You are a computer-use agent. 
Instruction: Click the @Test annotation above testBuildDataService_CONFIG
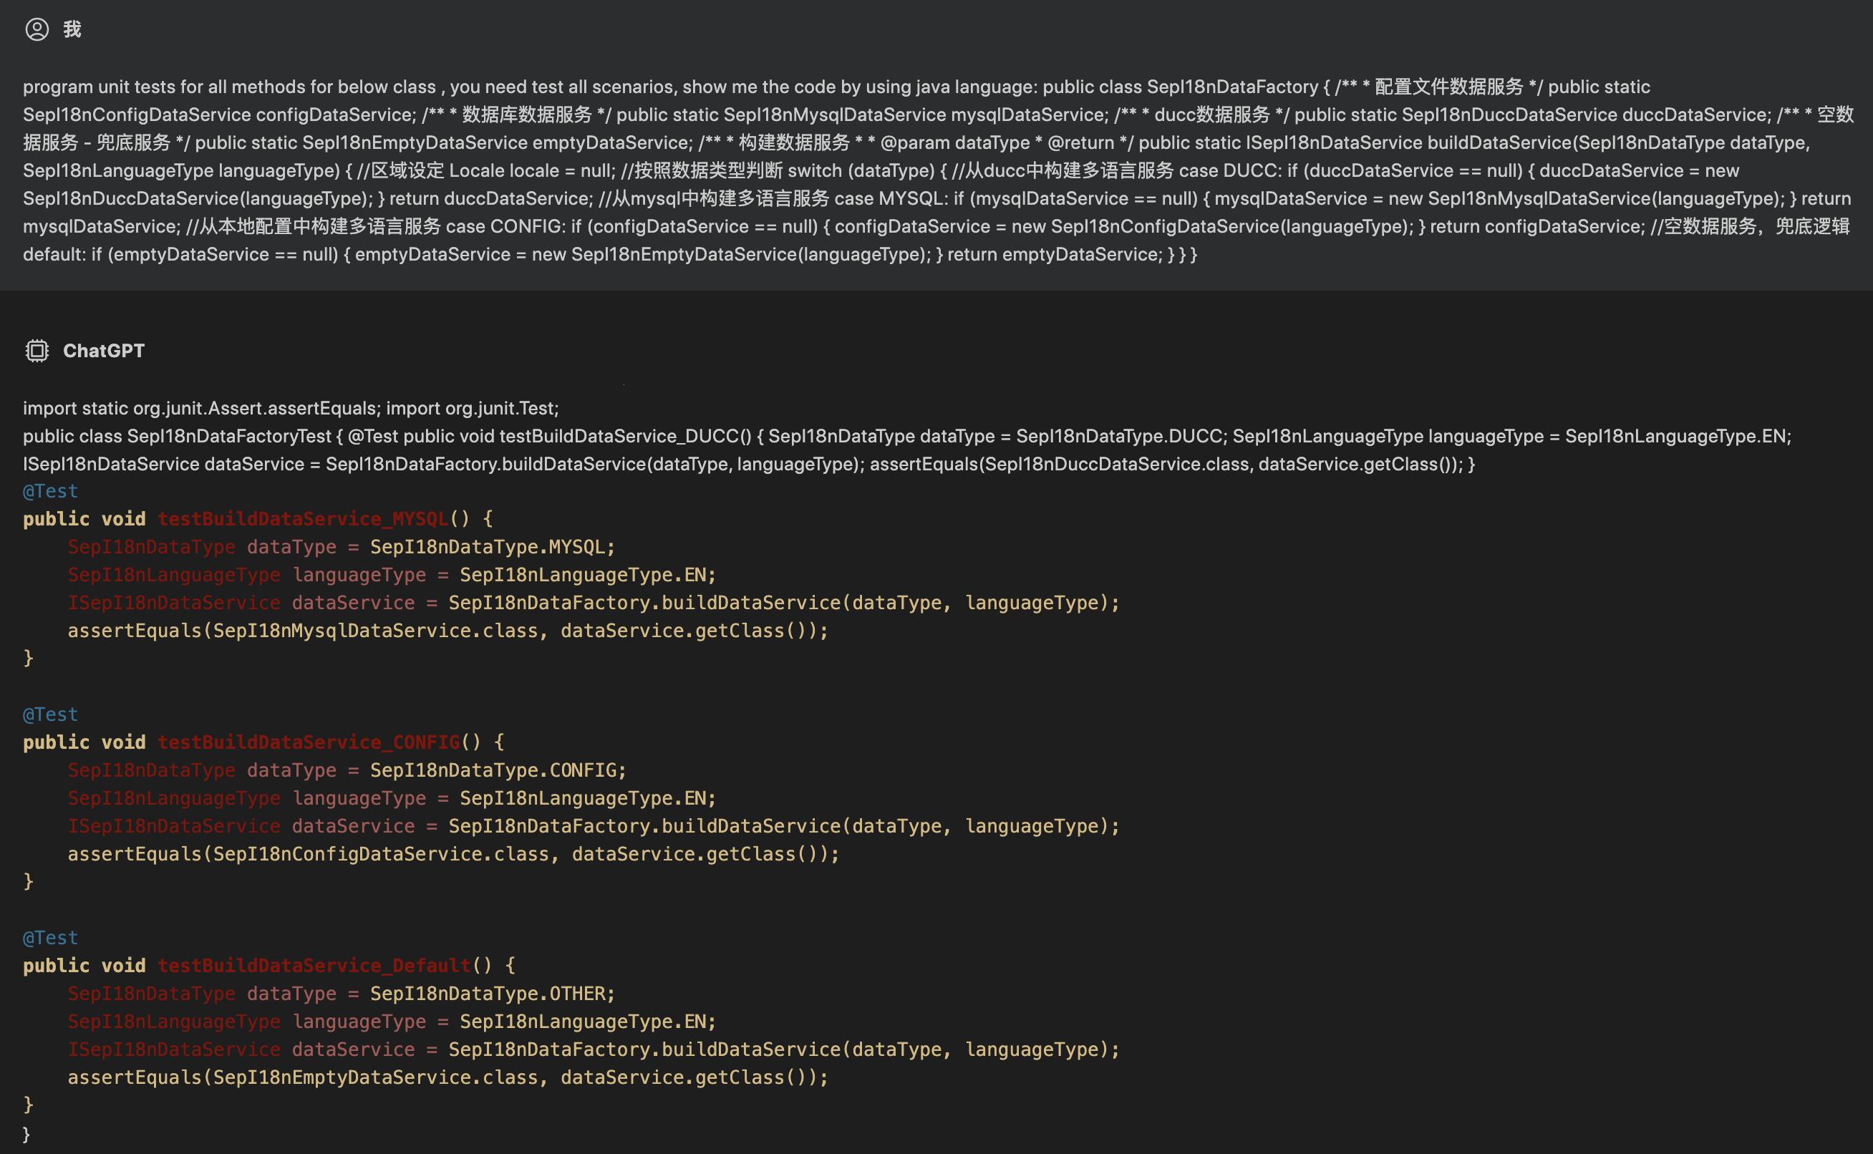50,714
